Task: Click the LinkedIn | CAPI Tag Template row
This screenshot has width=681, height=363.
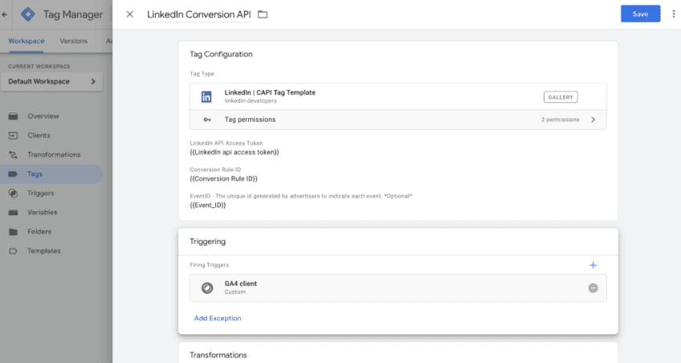Action: pos(398,96)
